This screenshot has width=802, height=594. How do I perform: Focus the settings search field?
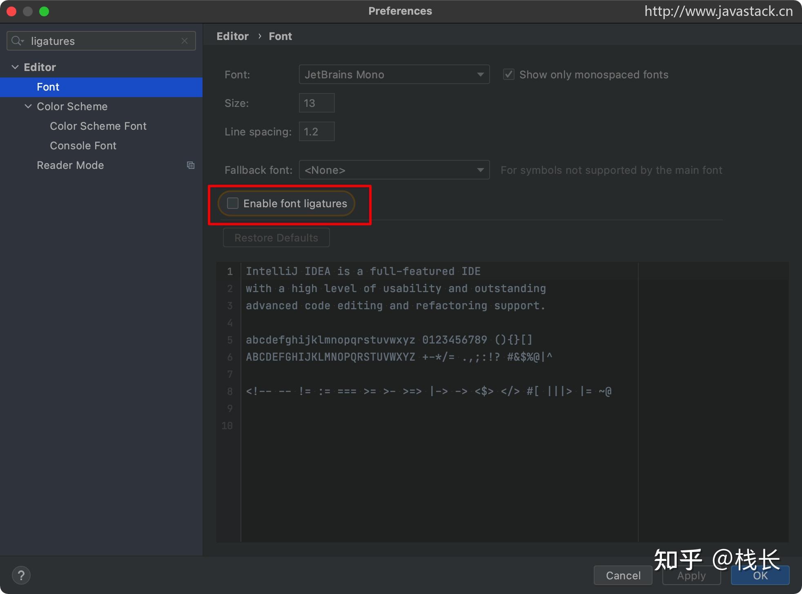(x=101, y=41)
